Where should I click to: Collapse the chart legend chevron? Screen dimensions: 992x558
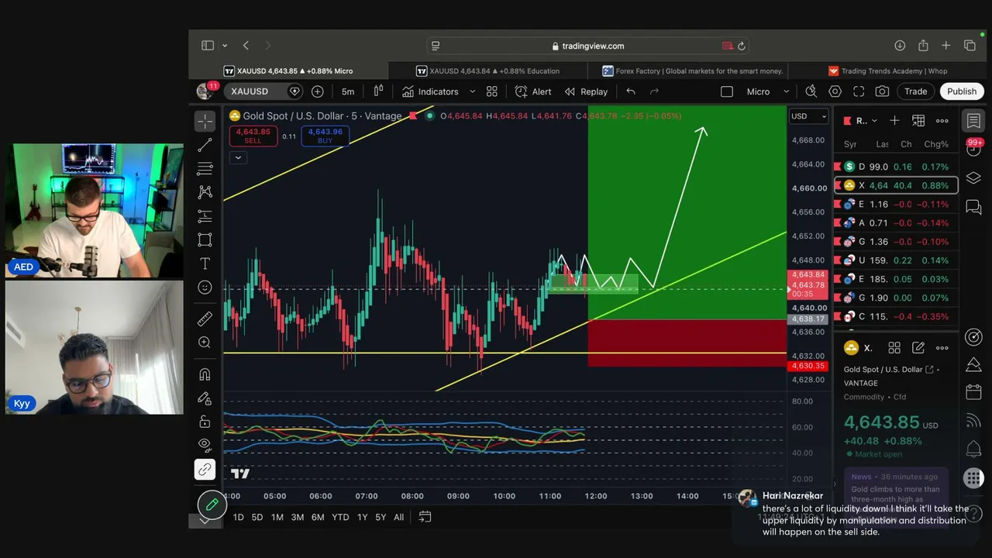[x=238, y=157]
